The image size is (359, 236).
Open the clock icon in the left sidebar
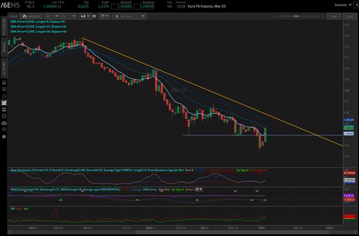[5, 116]
